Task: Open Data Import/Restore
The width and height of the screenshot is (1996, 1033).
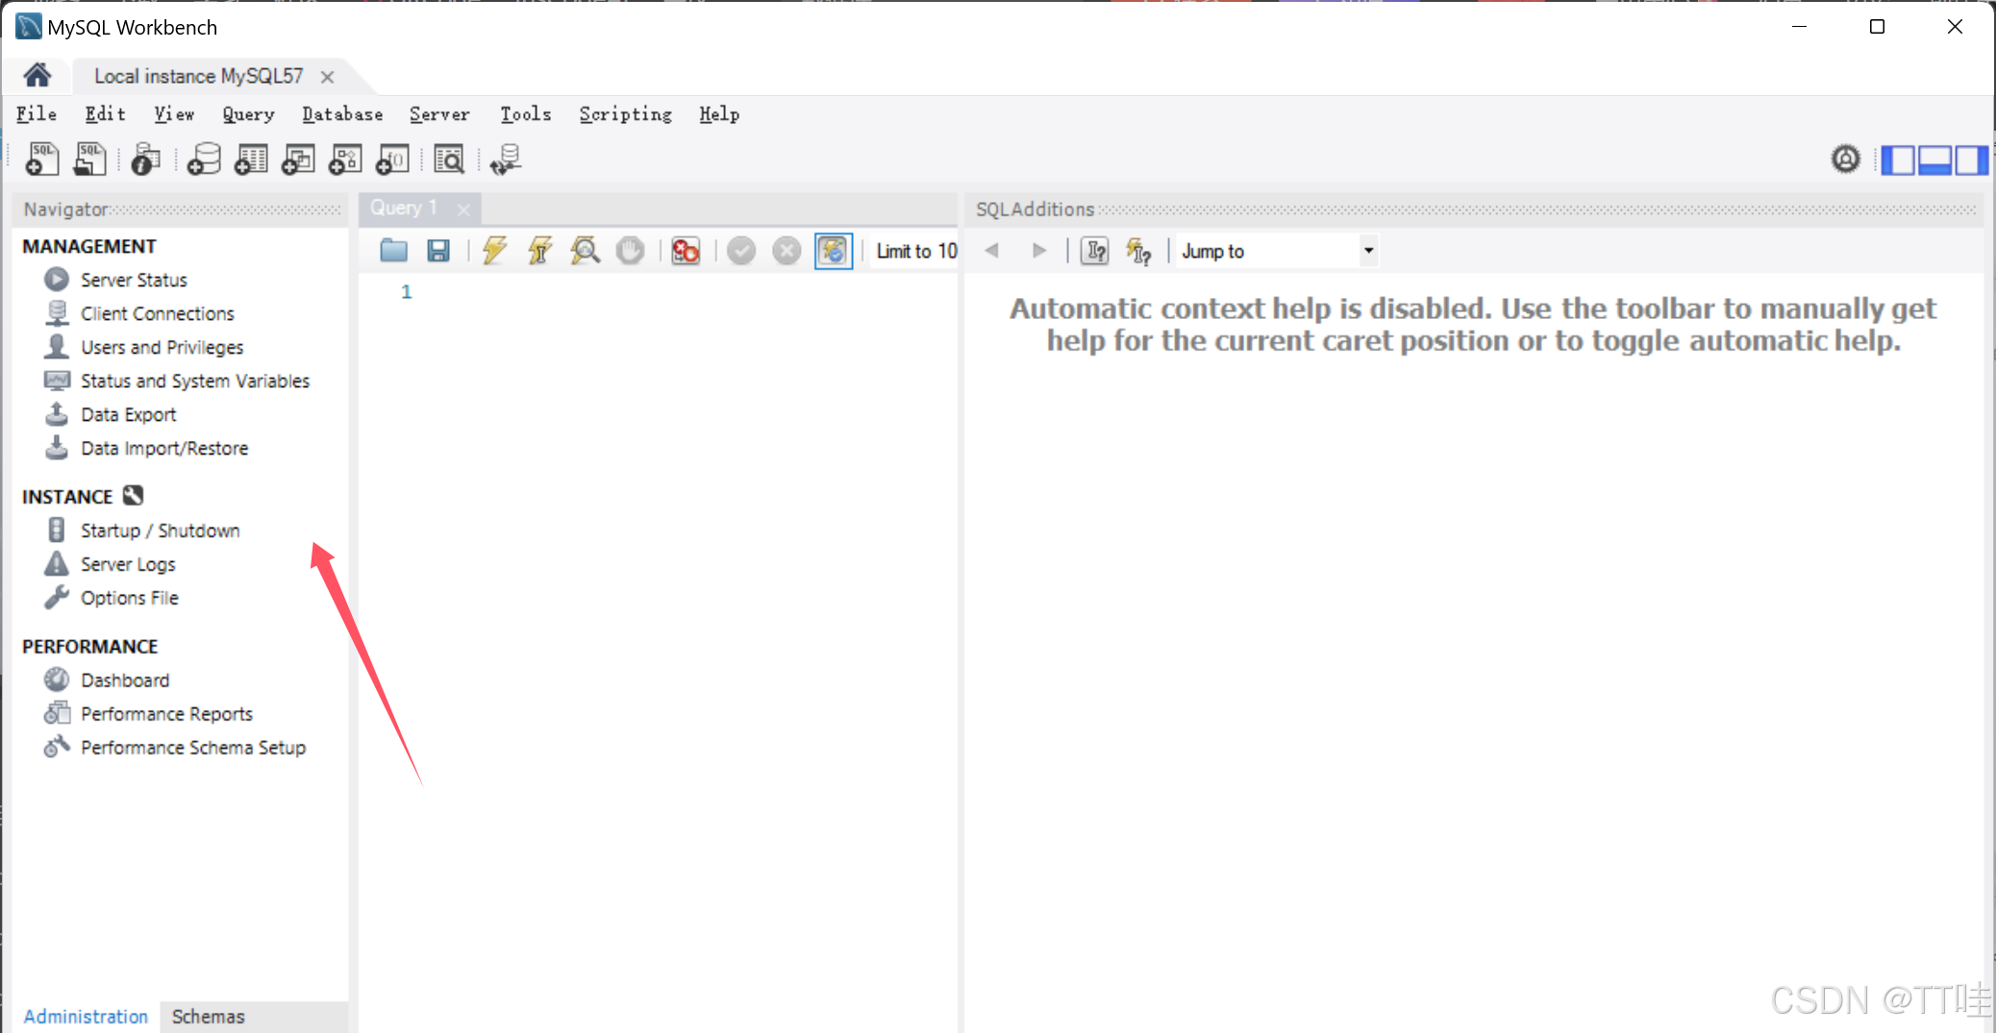Action: coord(164,448)
